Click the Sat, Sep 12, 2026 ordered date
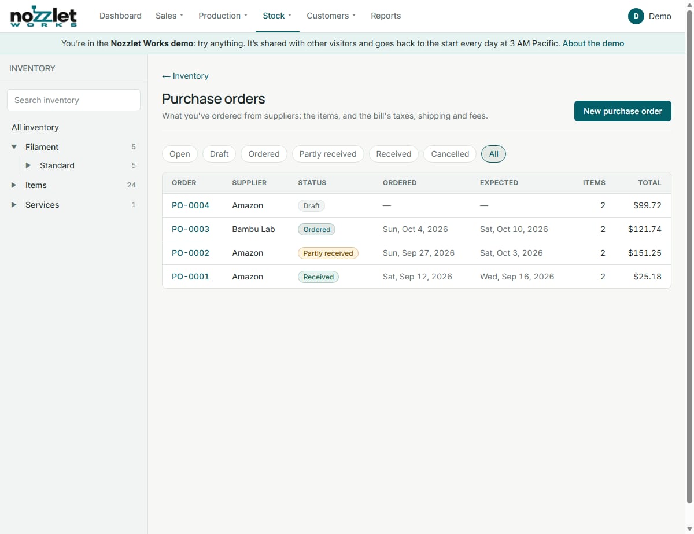The width and height of the screenshot is (694, 534). pos(418,277)
